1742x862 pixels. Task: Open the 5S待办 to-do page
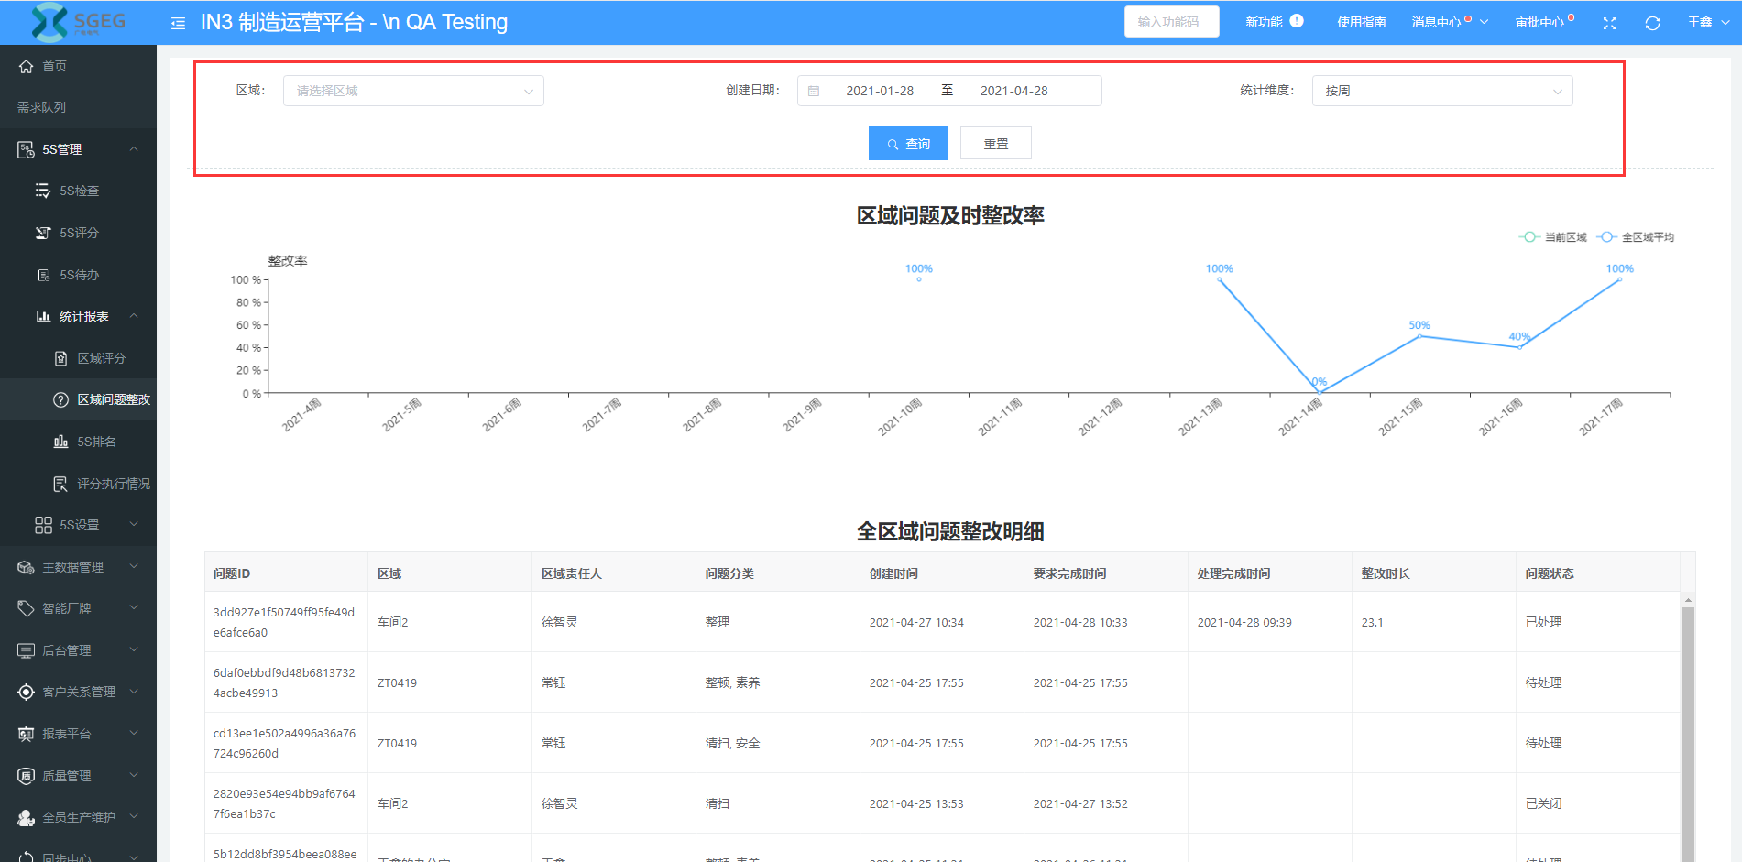click(79, 275)
